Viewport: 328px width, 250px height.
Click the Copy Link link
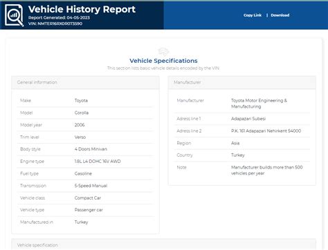pyautogui.click(x=253, y=15)
